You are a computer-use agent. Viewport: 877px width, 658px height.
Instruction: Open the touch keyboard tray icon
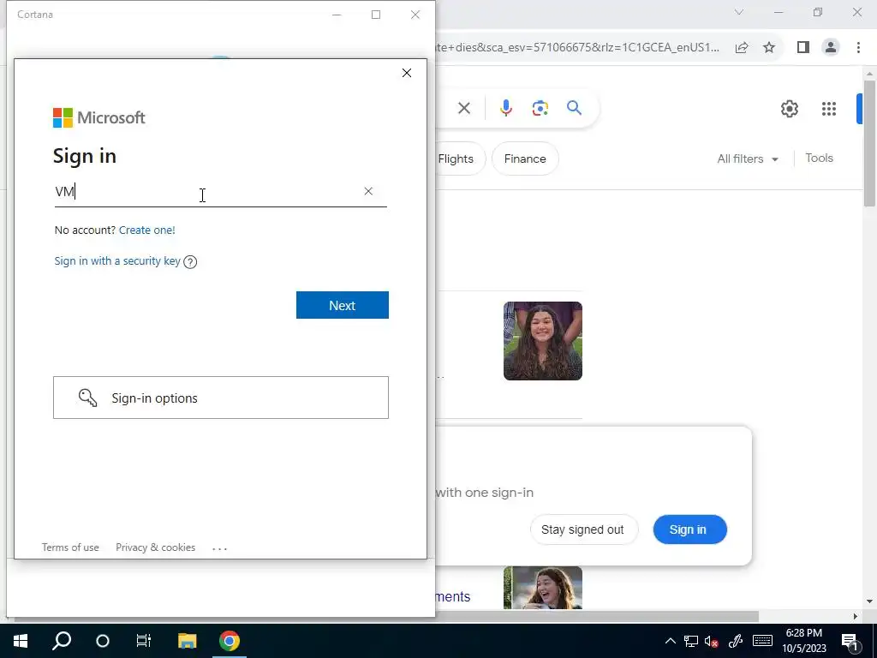(762, 641)
